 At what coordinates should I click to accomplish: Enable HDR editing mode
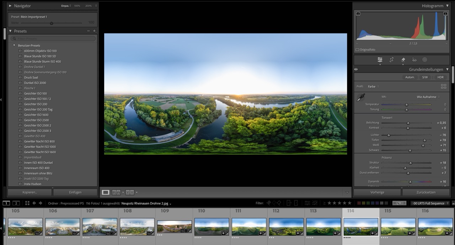click(440, 77)
